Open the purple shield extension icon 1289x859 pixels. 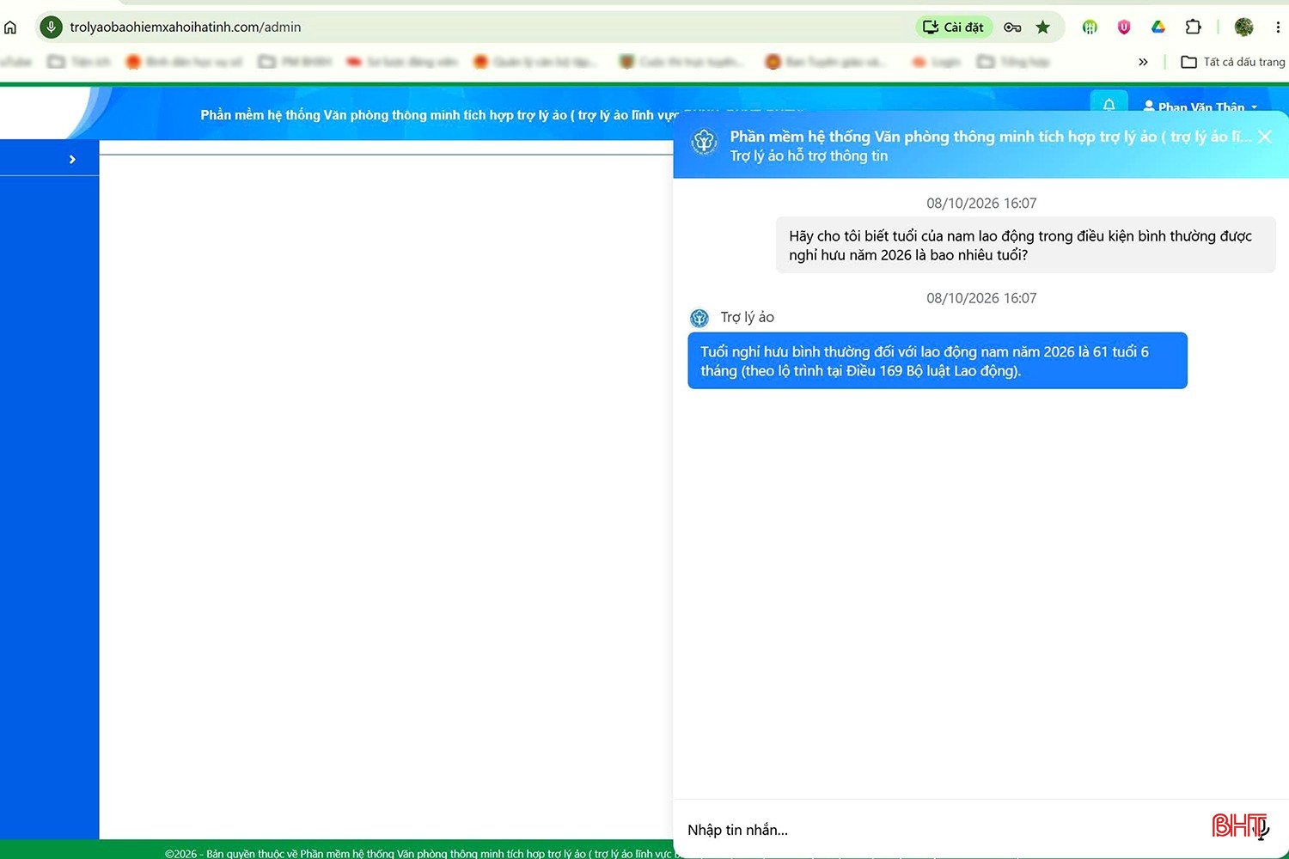pos(1124,27)
